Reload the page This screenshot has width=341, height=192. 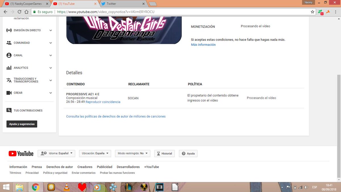(x=19, y=12)
